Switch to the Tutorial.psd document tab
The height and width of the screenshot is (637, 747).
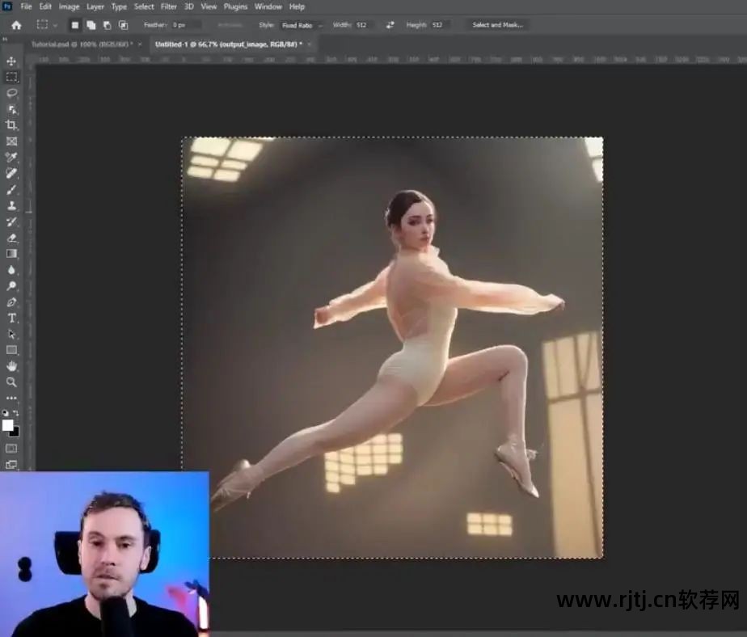click(x=81, y=44)
